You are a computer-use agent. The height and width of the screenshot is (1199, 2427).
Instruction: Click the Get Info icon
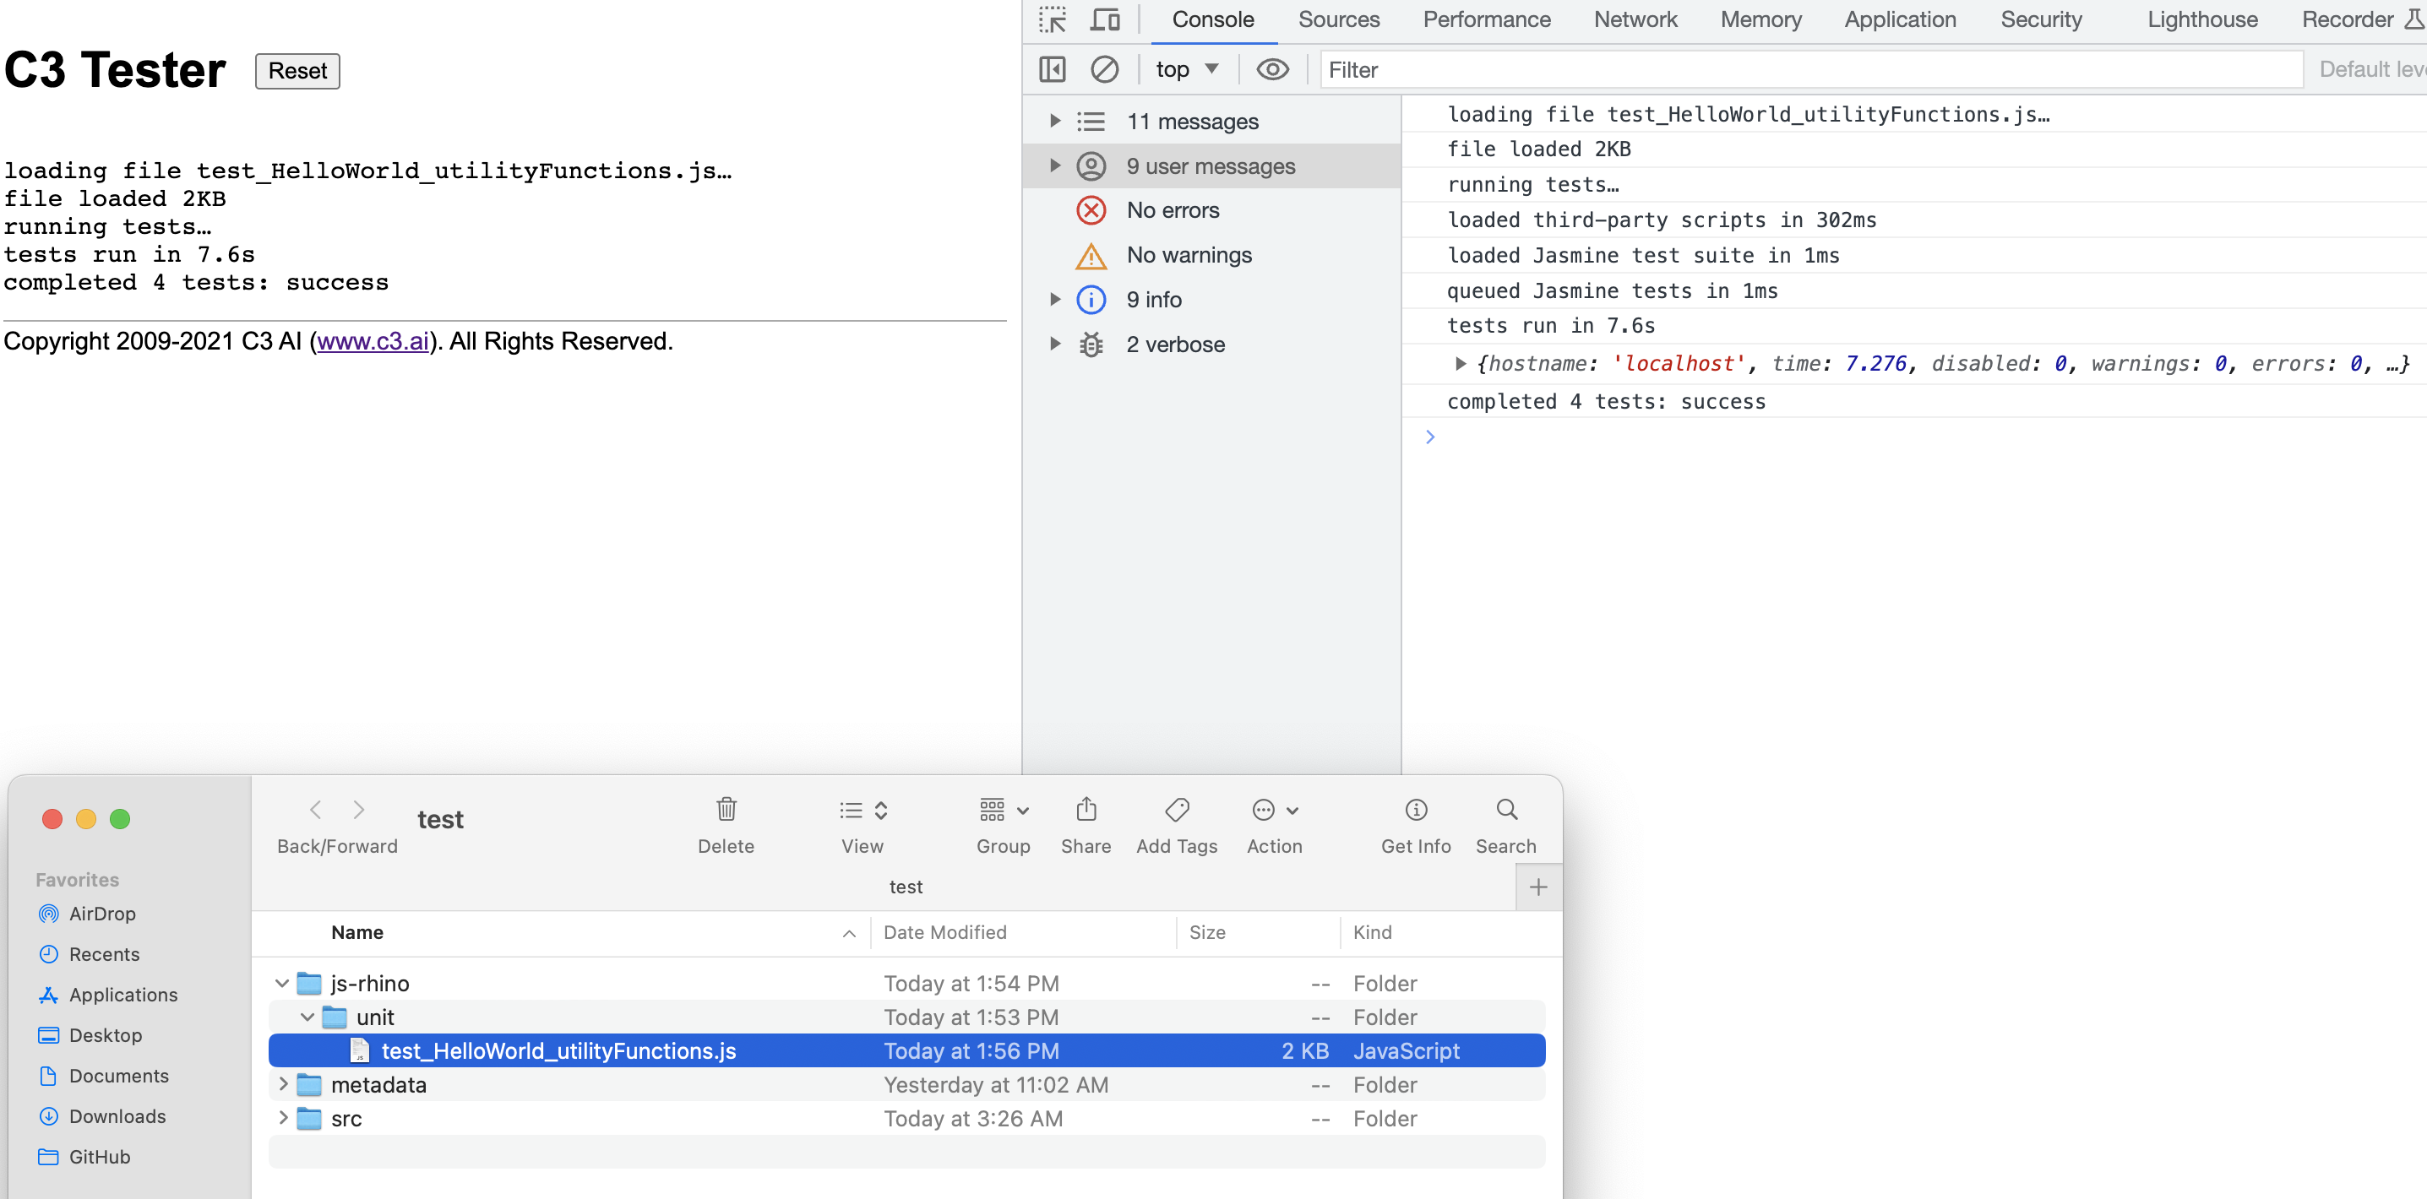[x=1415, y=810]
